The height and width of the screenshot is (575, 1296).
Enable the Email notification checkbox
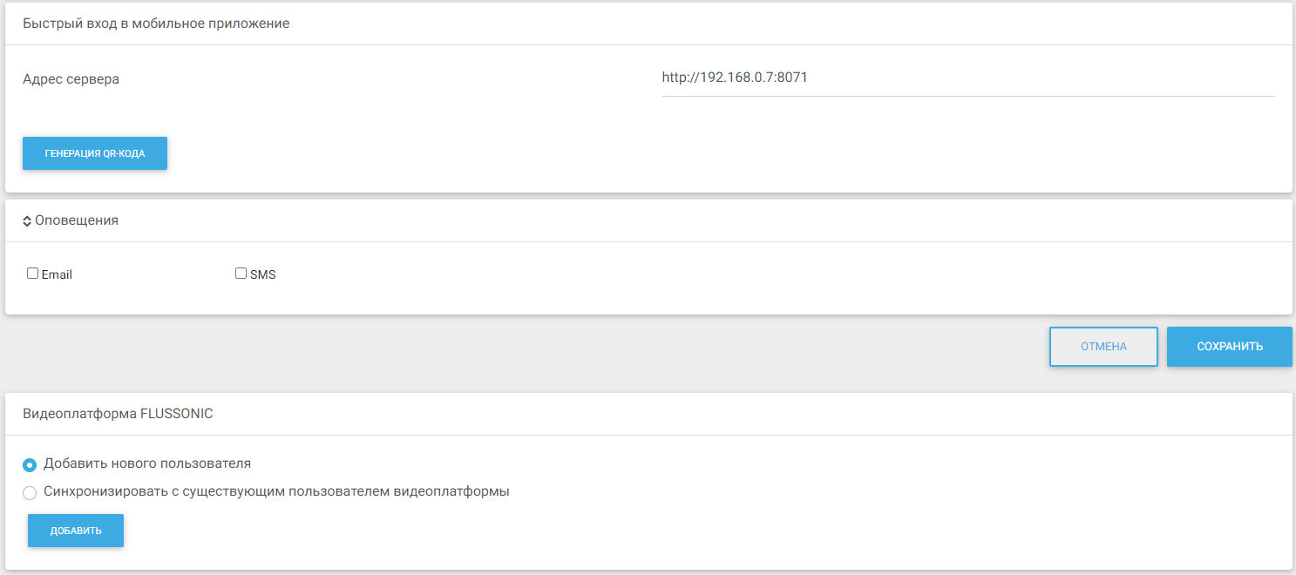[33, 274]
